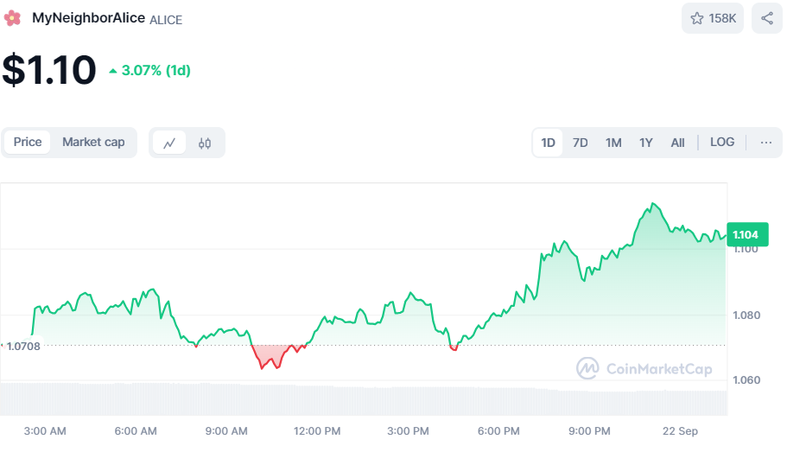This screenshot has height=452, width=787.
Task: Select the Price tab
Action: click(28, 142)
